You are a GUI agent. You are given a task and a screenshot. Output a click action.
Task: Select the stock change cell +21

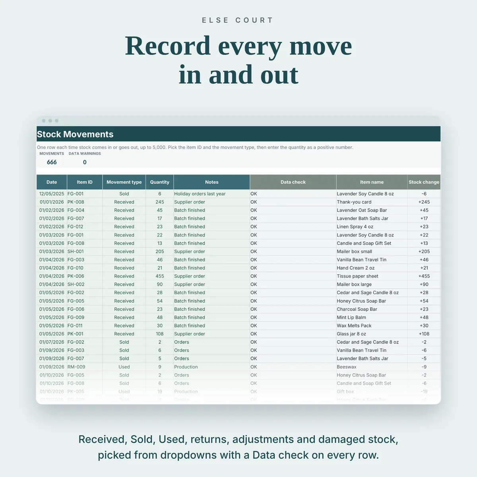424,268
